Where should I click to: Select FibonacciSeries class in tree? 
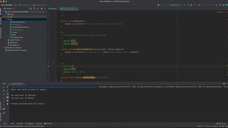(x=17, y=22)
